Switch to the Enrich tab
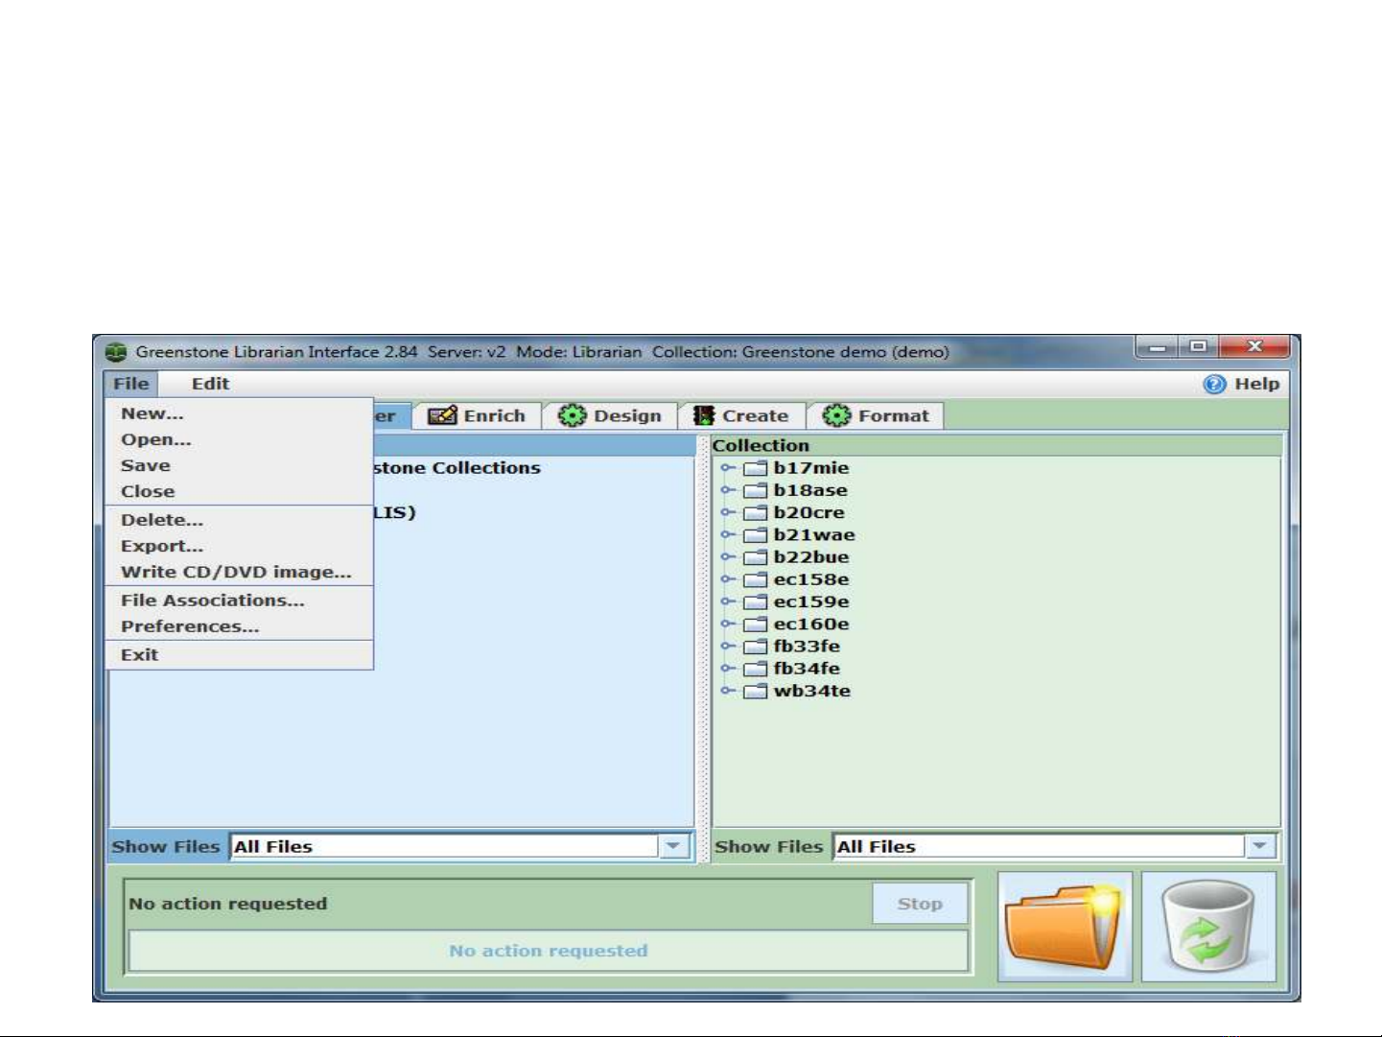This screenshot has height=1037, width=1382. pyautogui.click(x=478, y=416)
